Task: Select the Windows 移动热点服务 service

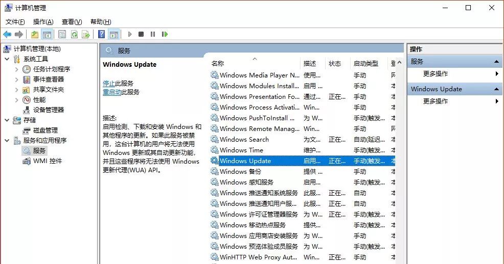Action: pos(303,225)
